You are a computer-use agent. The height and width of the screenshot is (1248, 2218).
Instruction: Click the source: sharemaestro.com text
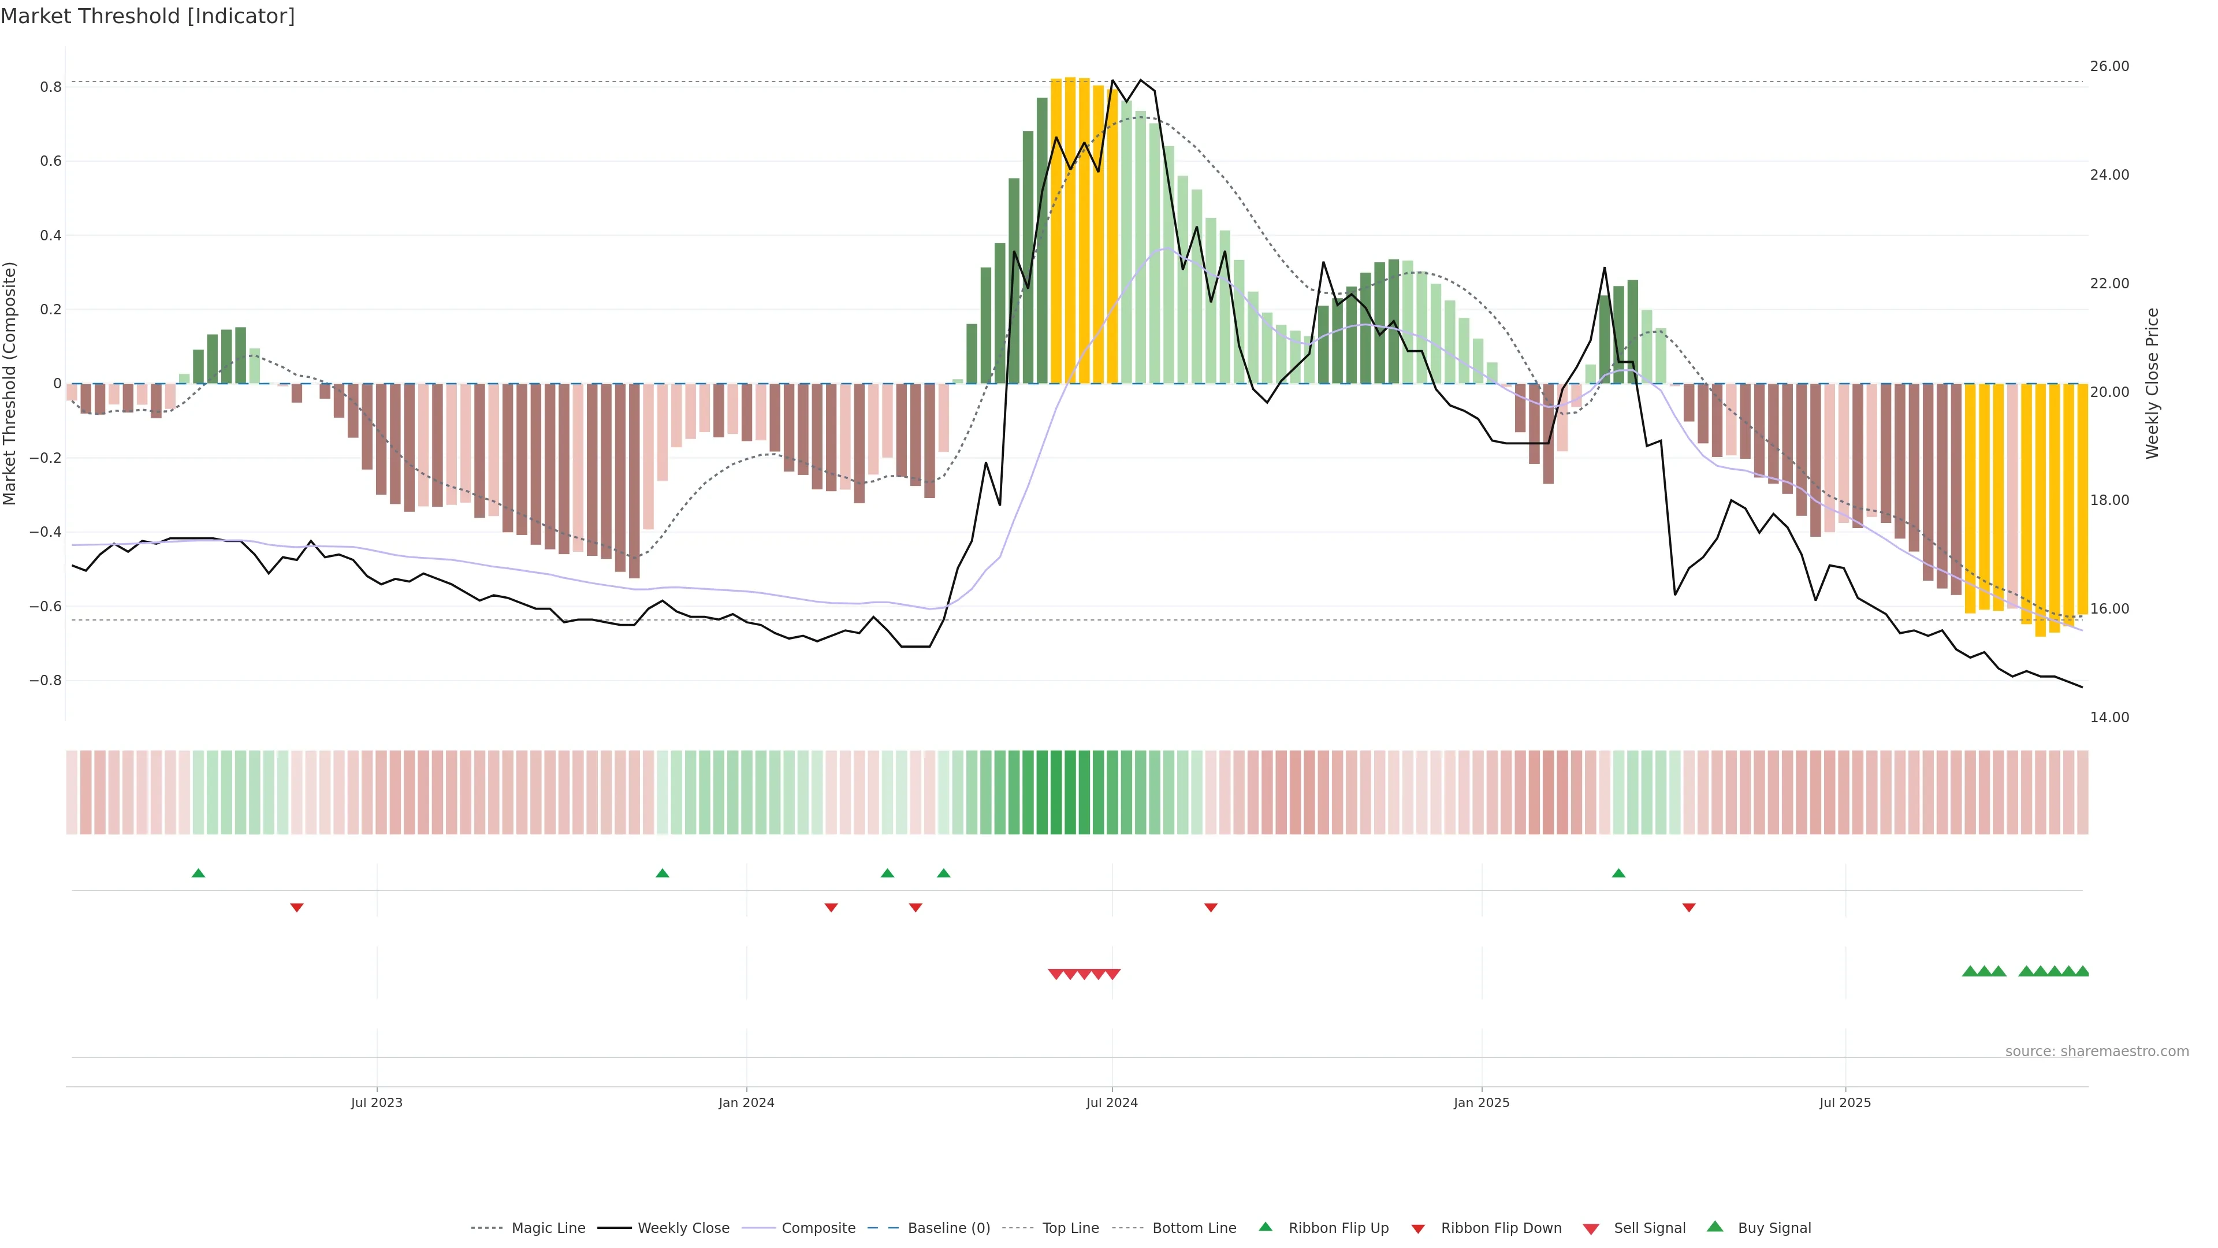[x=2097, y=1052]
